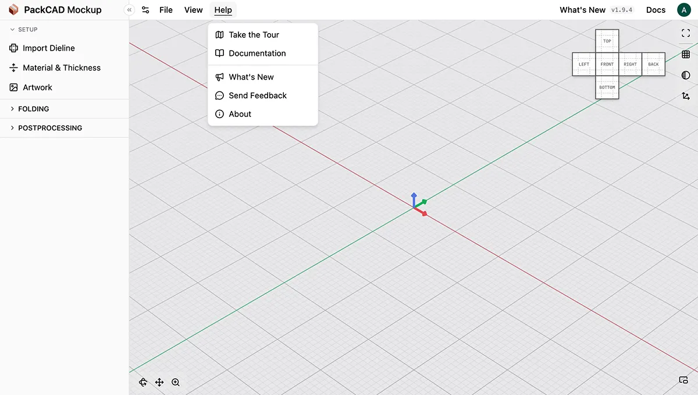
Task: Open the Docs link
Action: pos(656,10)
